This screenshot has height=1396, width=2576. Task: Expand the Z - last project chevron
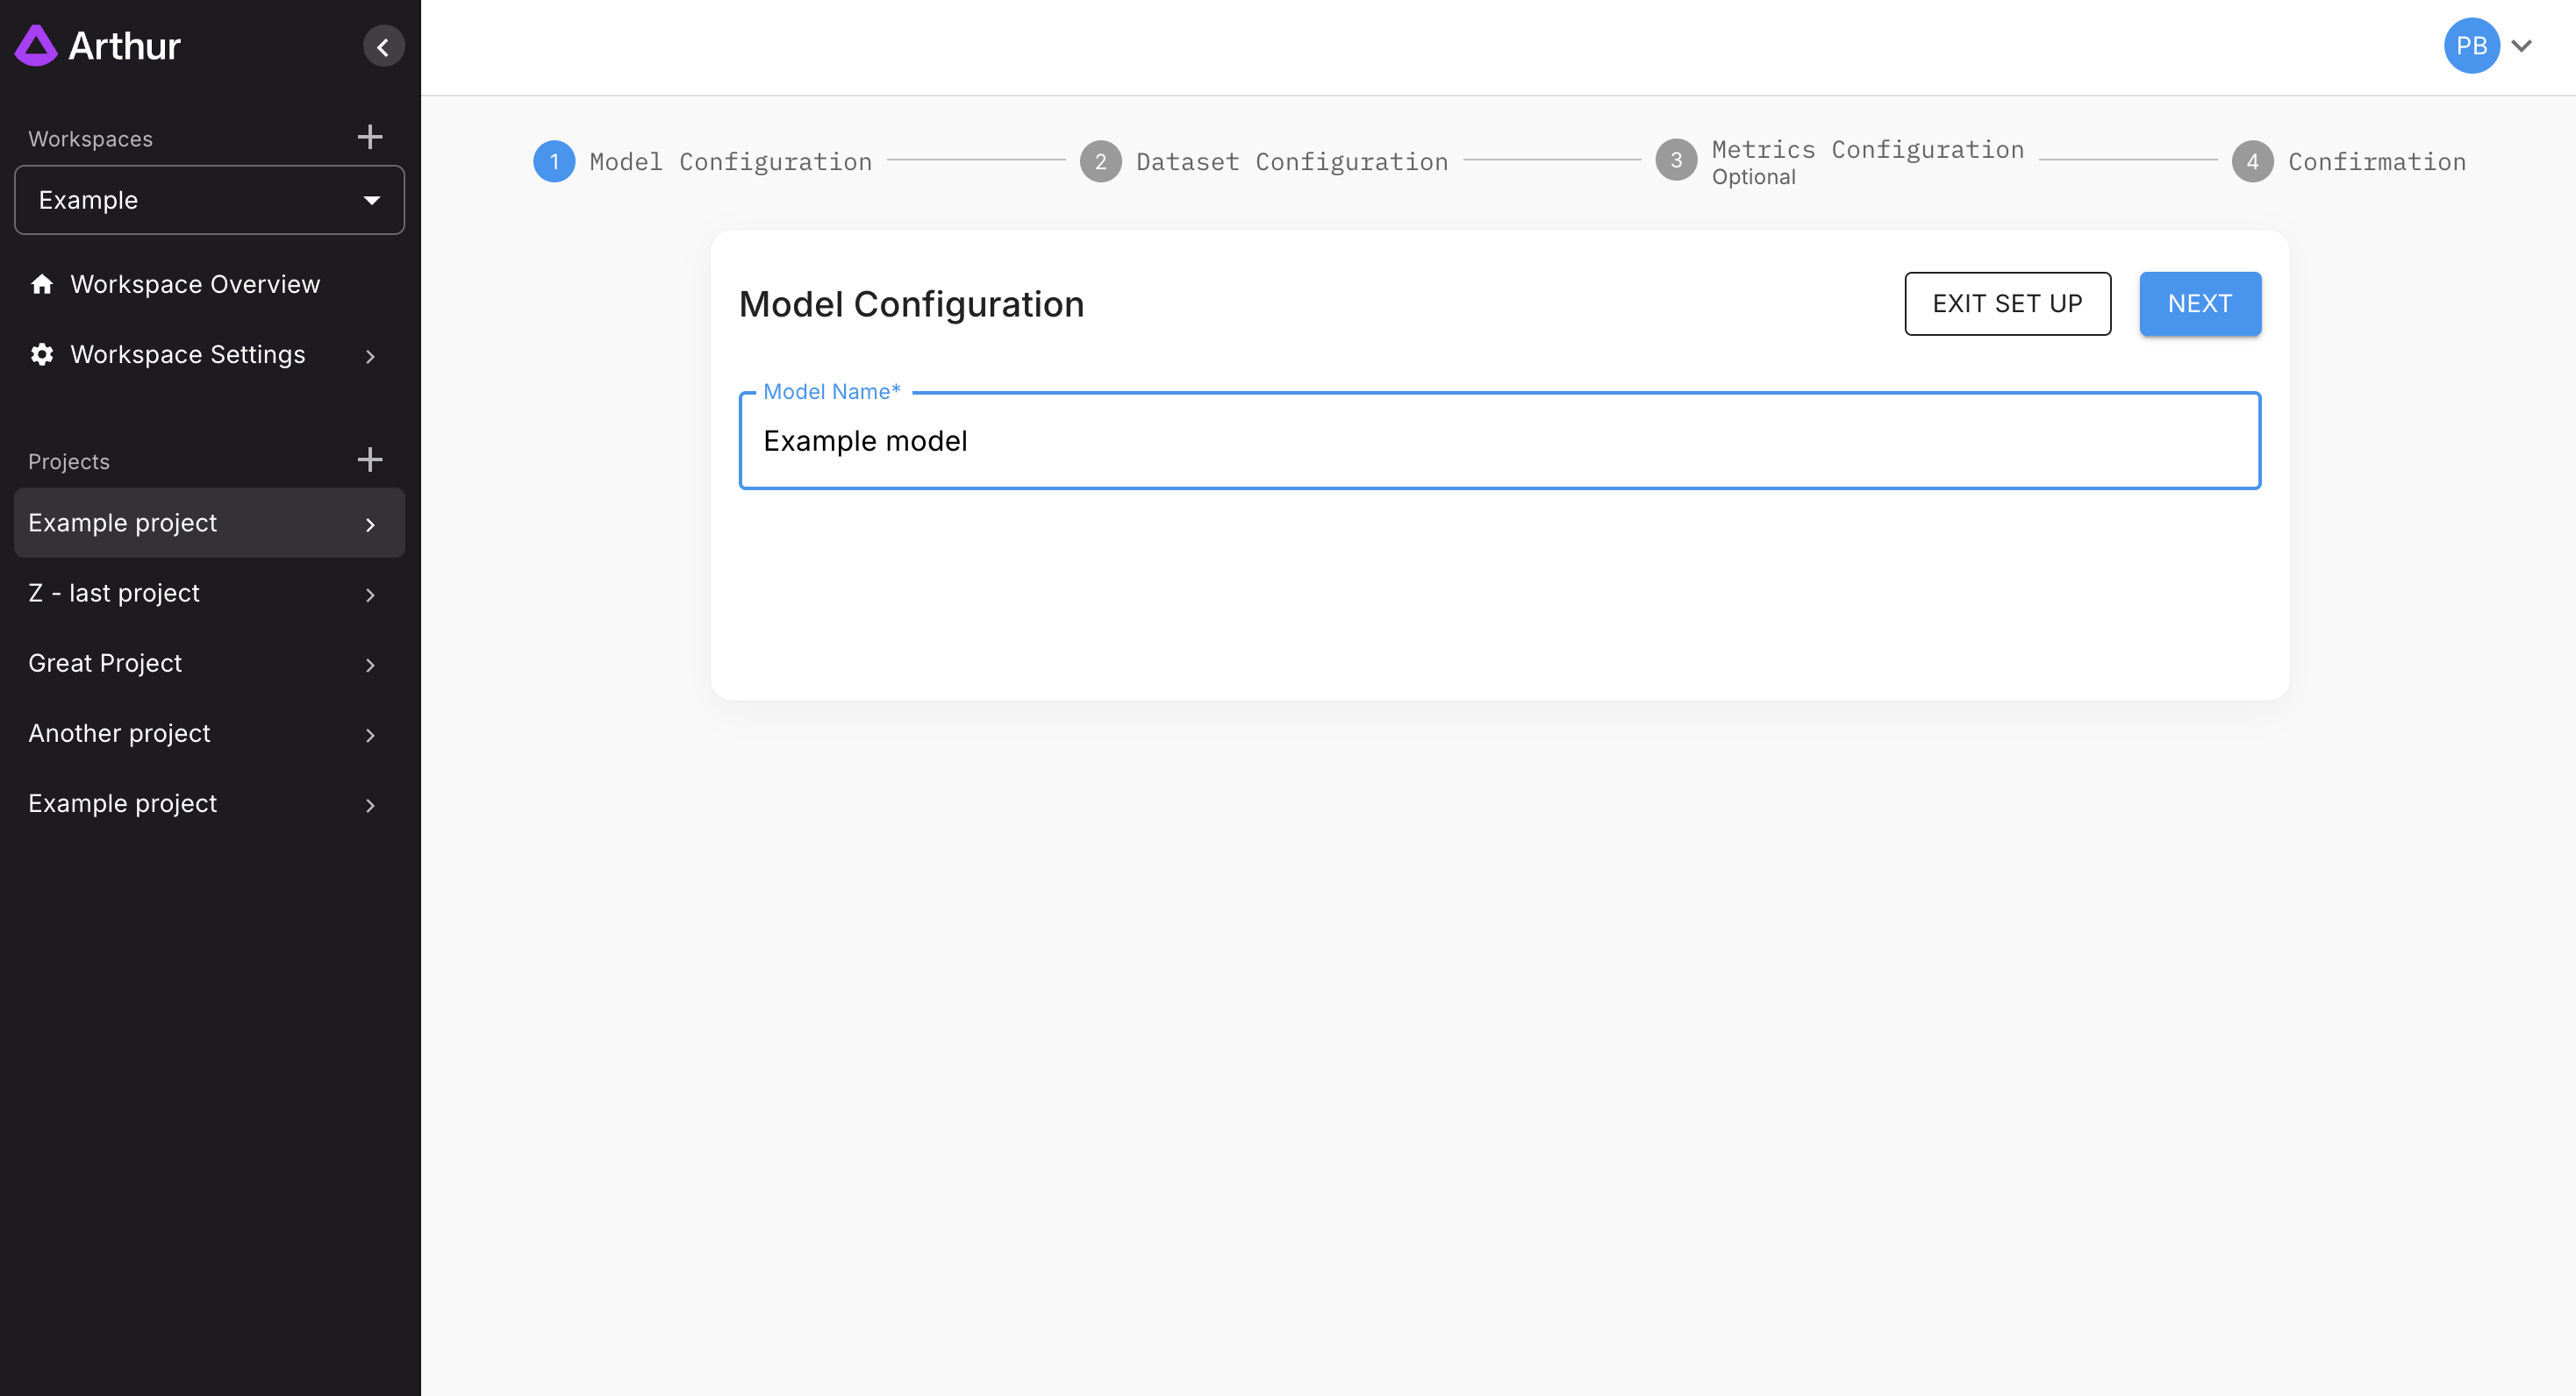point(370,595)
